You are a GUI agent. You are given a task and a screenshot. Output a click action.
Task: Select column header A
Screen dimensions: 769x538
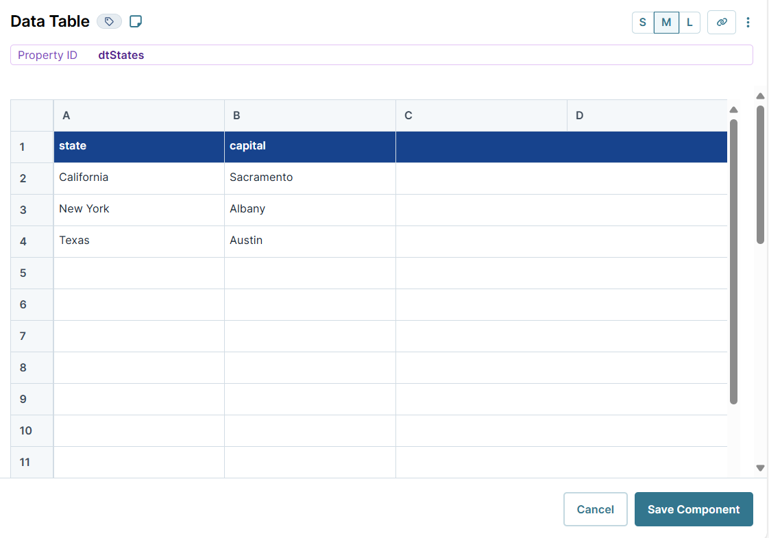[139, 116]
